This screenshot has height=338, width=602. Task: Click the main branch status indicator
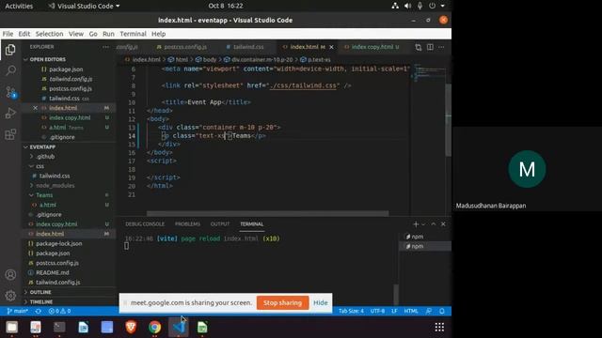(x=17, y=311)
